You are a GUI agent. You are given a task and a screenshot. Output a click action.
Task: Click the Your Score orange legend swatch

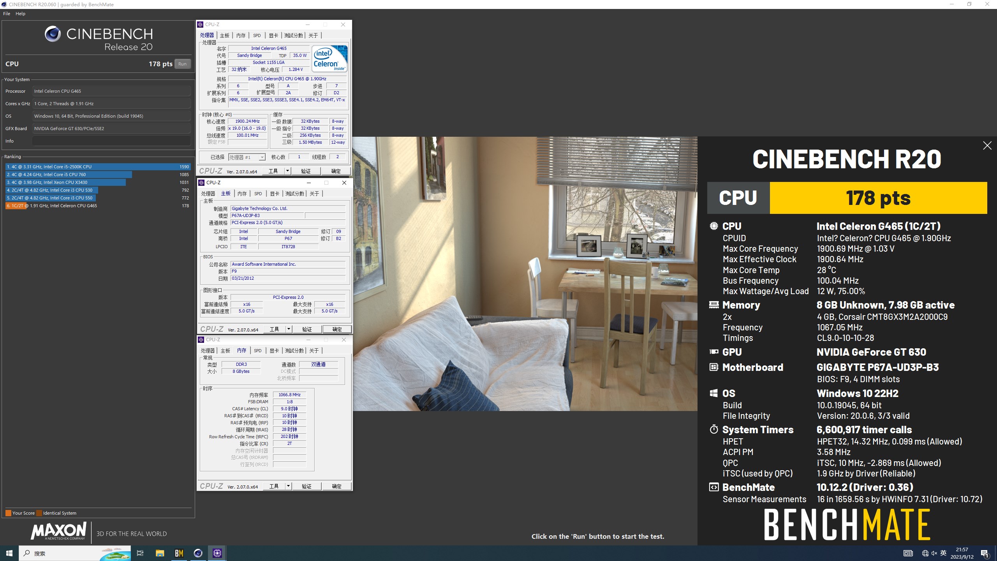(8, 513)
